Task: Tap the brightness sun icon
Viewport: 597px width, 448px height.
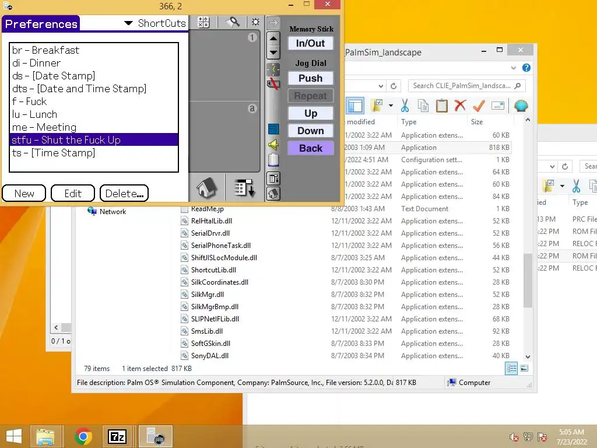Action: tap(255, 22)
